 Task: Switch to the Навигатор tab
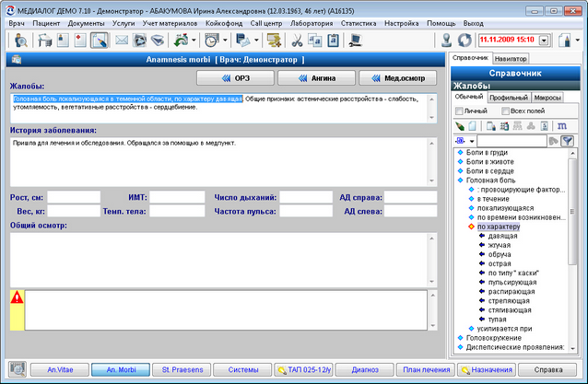(x=511, y=58)
